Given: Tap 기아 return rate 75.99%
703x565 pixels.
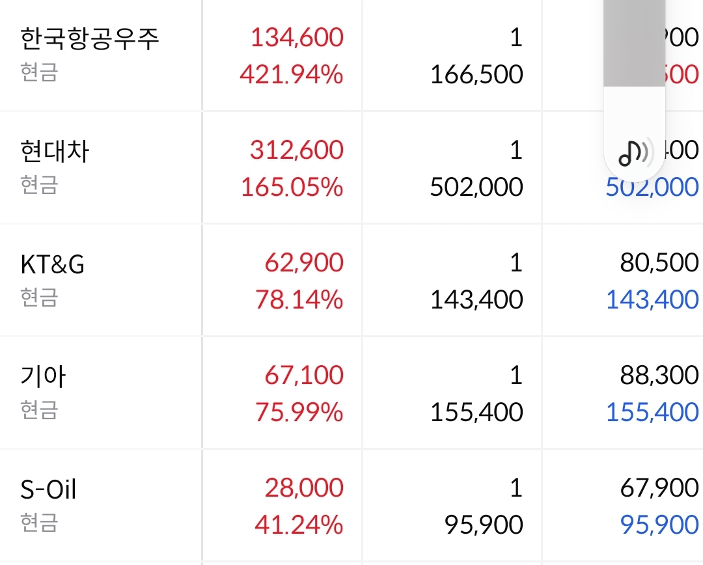Looking at the screenshot, I should tap(299, 413).
